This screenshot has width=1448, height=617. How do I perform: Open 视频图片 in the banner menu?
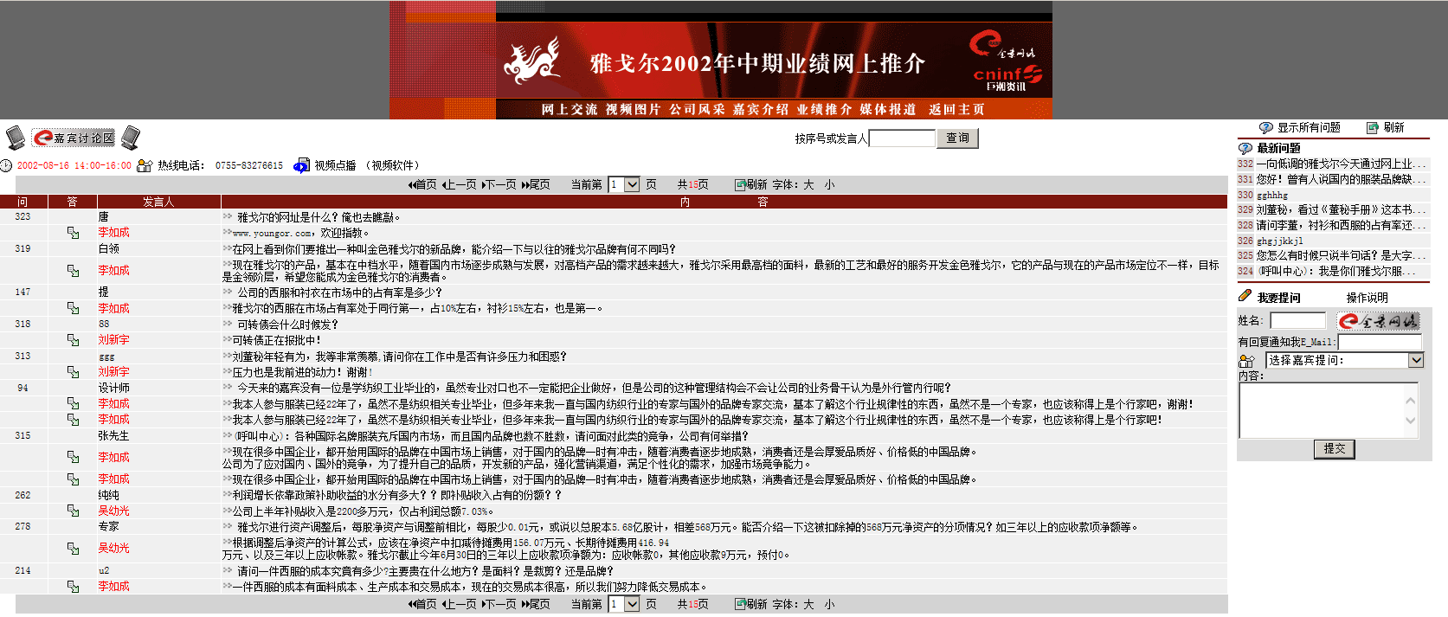pyautogui.click(x=633, y=110)
